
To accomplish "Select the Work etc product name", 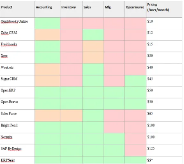I will click(x=7, y=68).
